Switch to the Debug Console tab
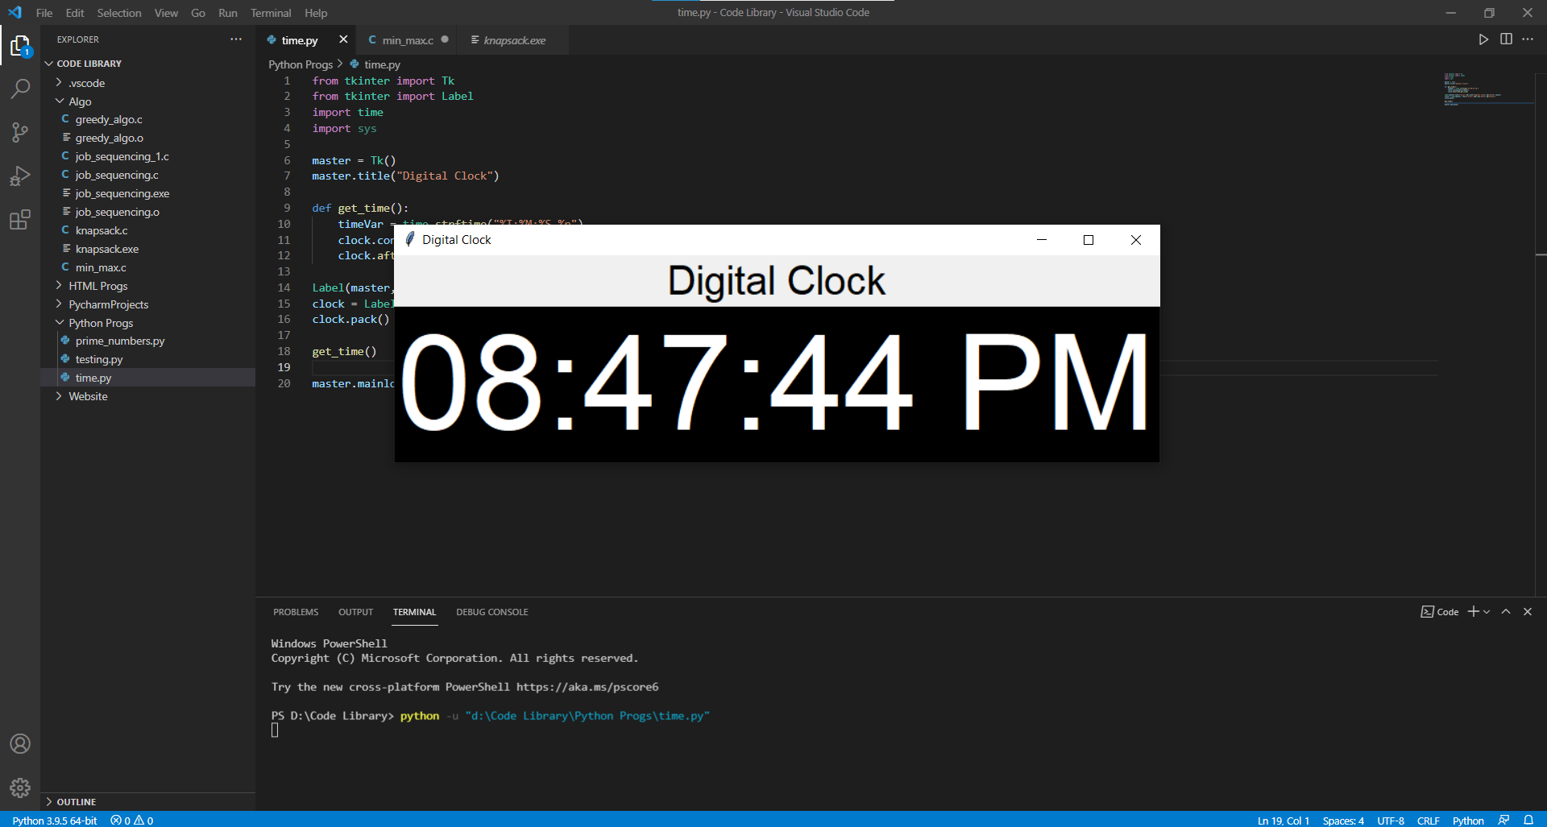1547x827 pixels. 492,612
